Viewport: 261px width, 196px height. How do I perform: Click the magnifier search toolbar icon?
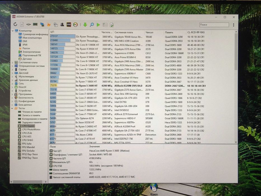pyautogui.click(x=92, y=25)
